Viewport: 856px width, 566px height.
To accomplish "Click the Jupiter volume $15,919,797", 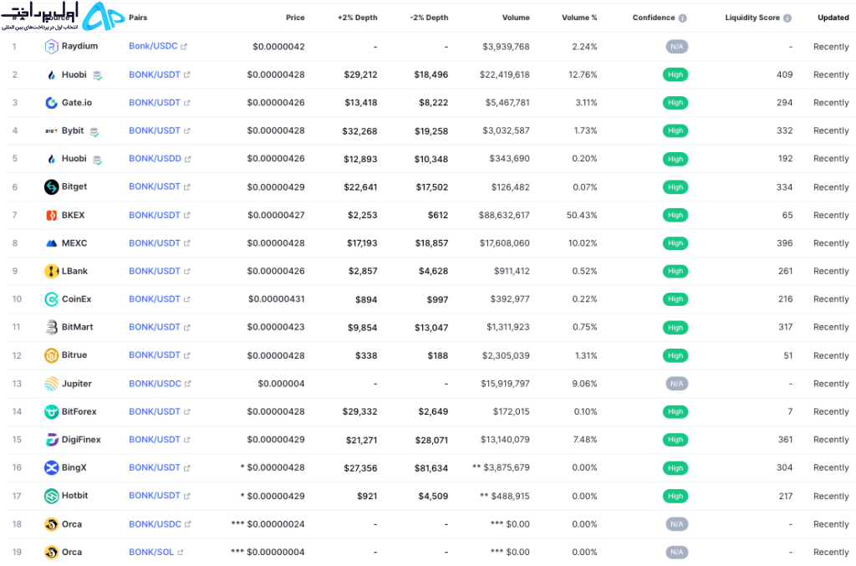I will [505, 384].
